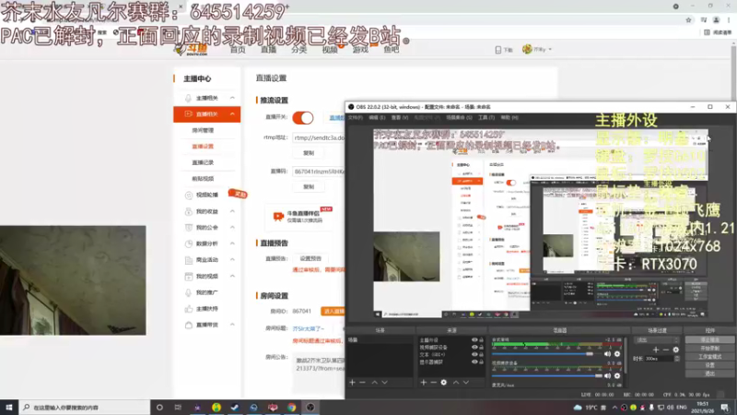Click the video capture device volume slider
Viewport: 737px width, 415px height.
(x=547, y=376)
